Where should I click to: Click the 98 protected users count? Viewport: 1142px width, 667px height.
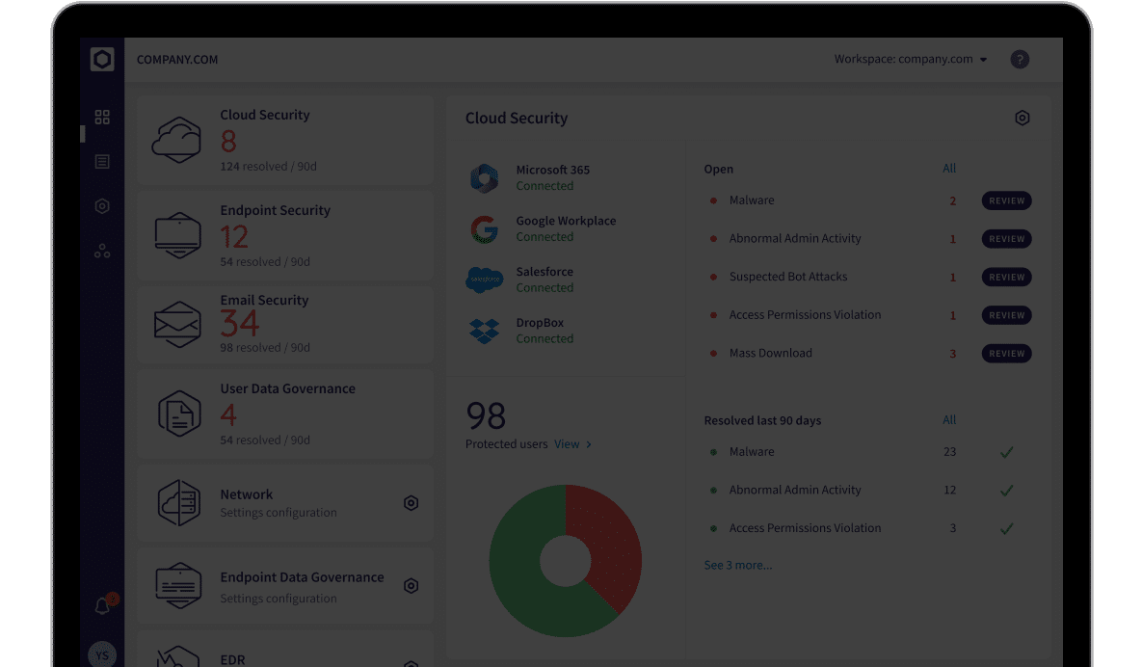(486, 415)
